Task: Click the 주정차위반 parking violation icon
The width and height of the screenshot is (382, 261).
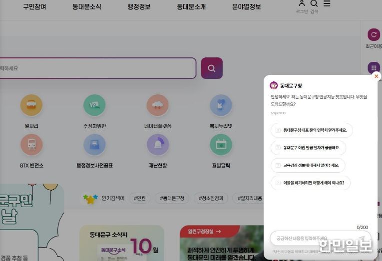Action: [94, 105]
